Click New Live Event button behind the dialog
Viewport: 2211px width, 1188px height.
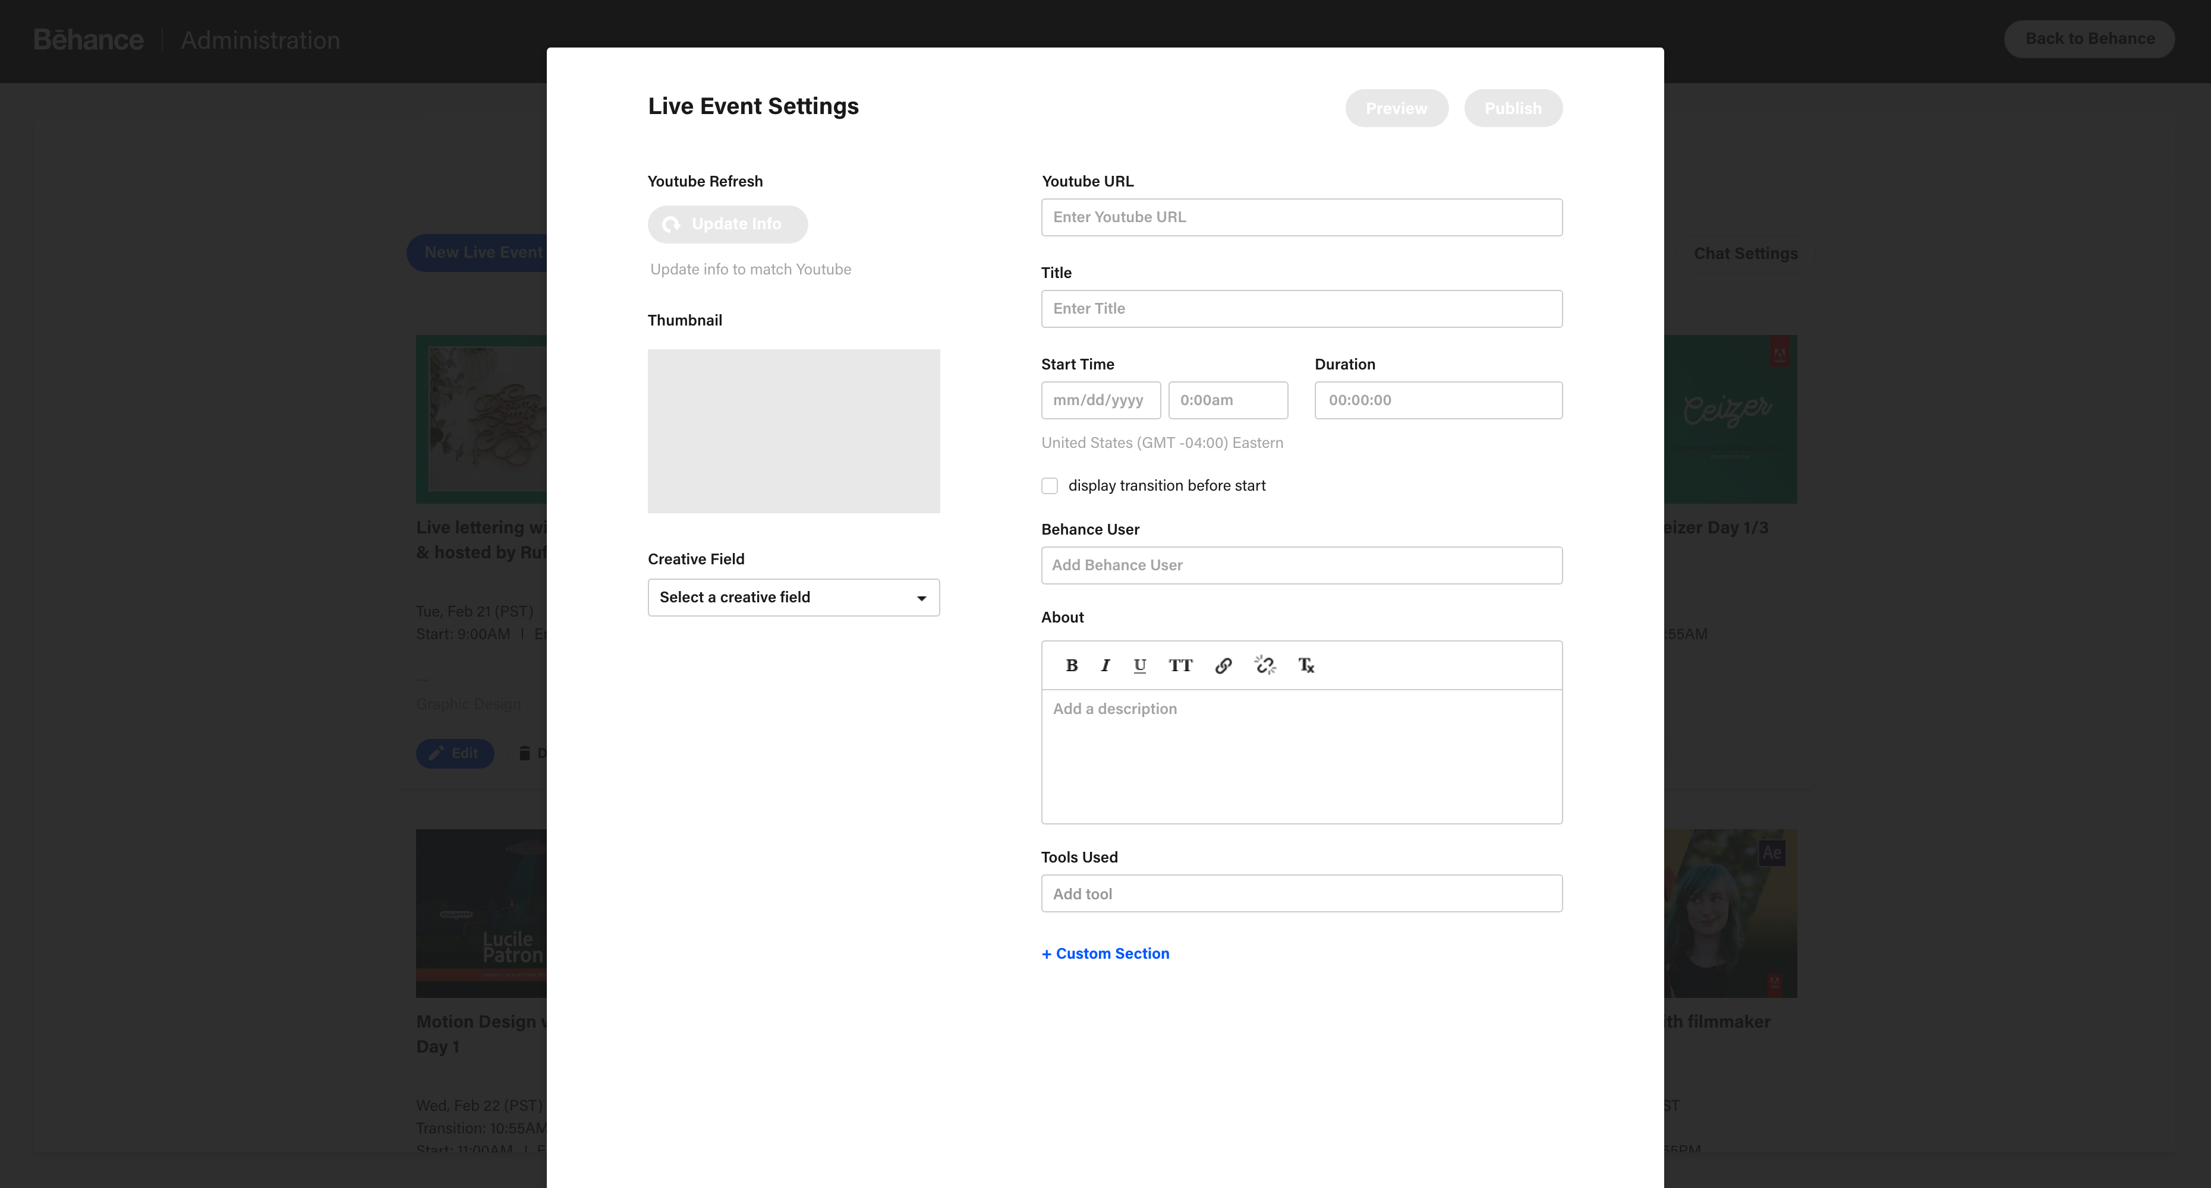tap(477, 253)
